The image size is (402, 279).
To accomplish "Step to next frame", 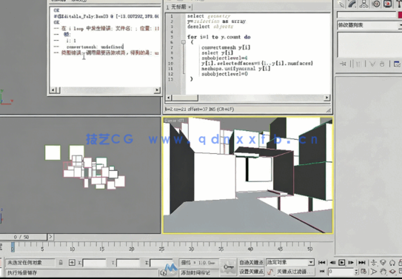I will tap(351, 262).
